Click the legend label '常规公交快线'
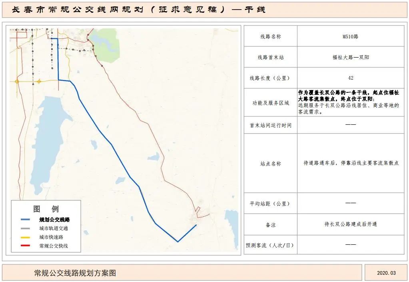409x282 pixels. coord(54,246)
